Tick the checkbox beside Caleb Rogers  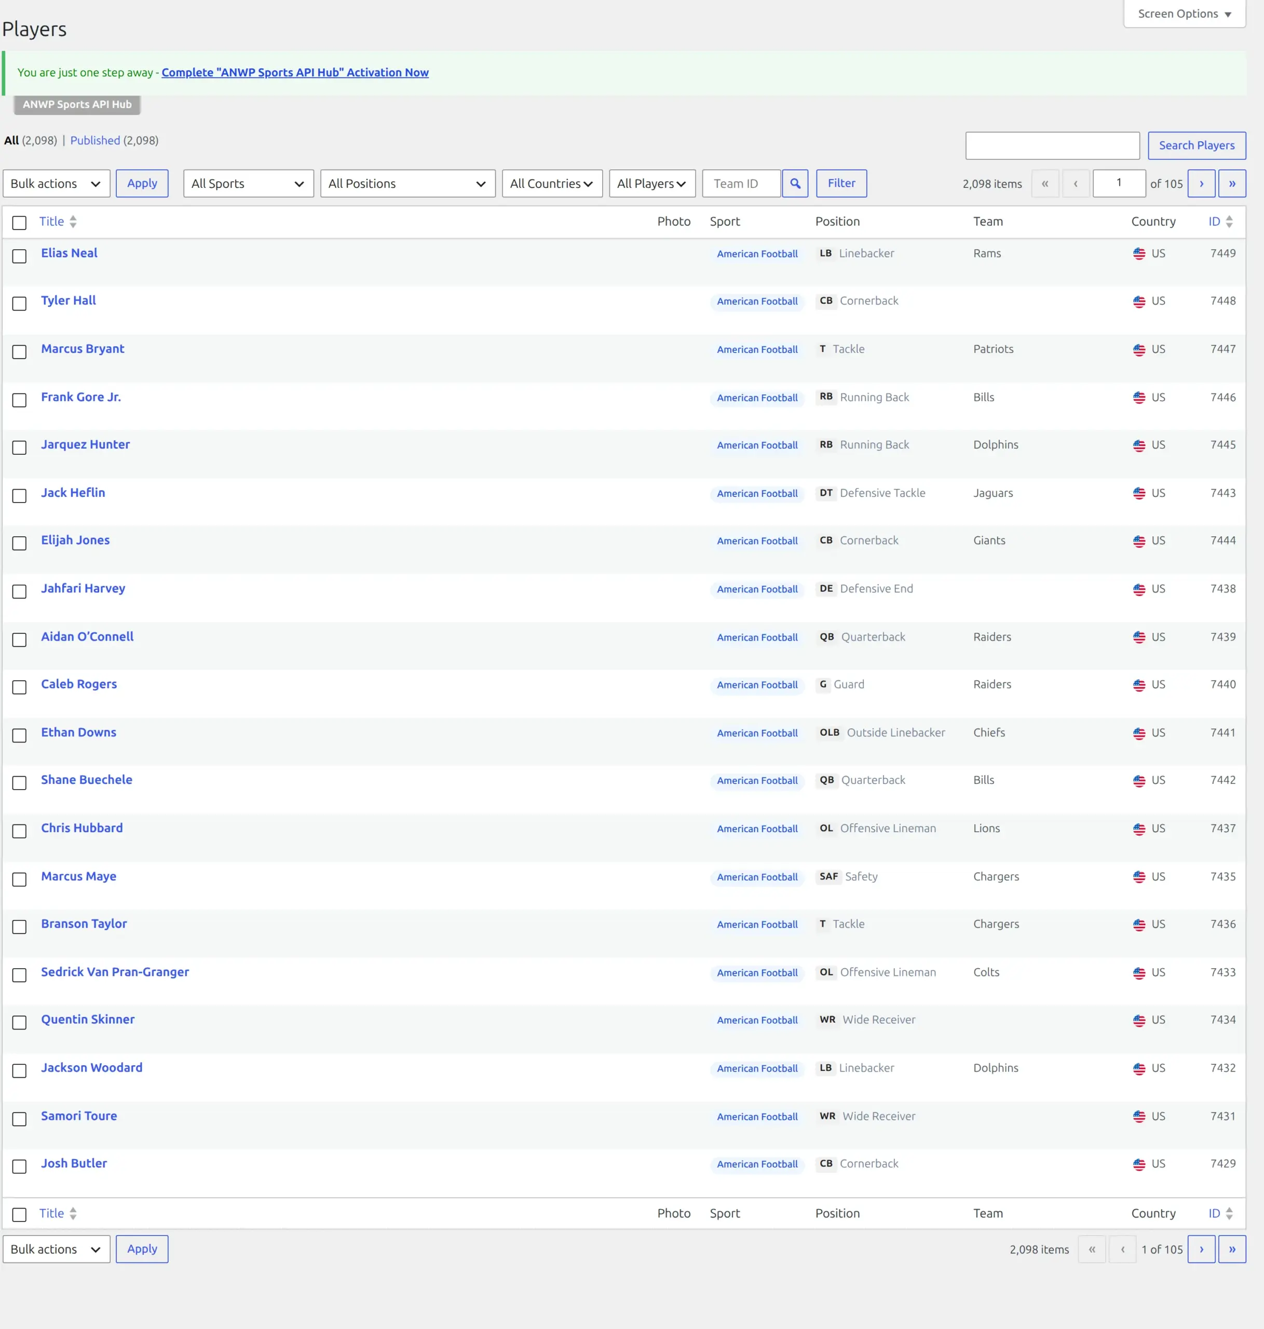(x=20, y=687)
